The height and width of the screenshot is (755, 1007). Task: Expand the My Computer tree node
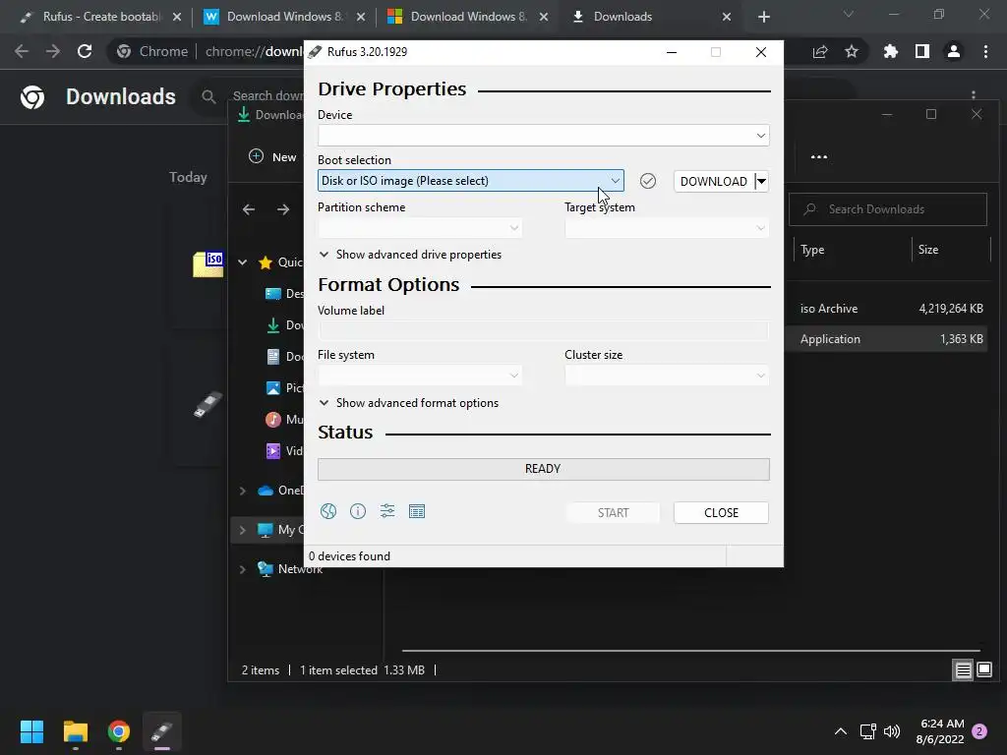click(x=243, y=530)
